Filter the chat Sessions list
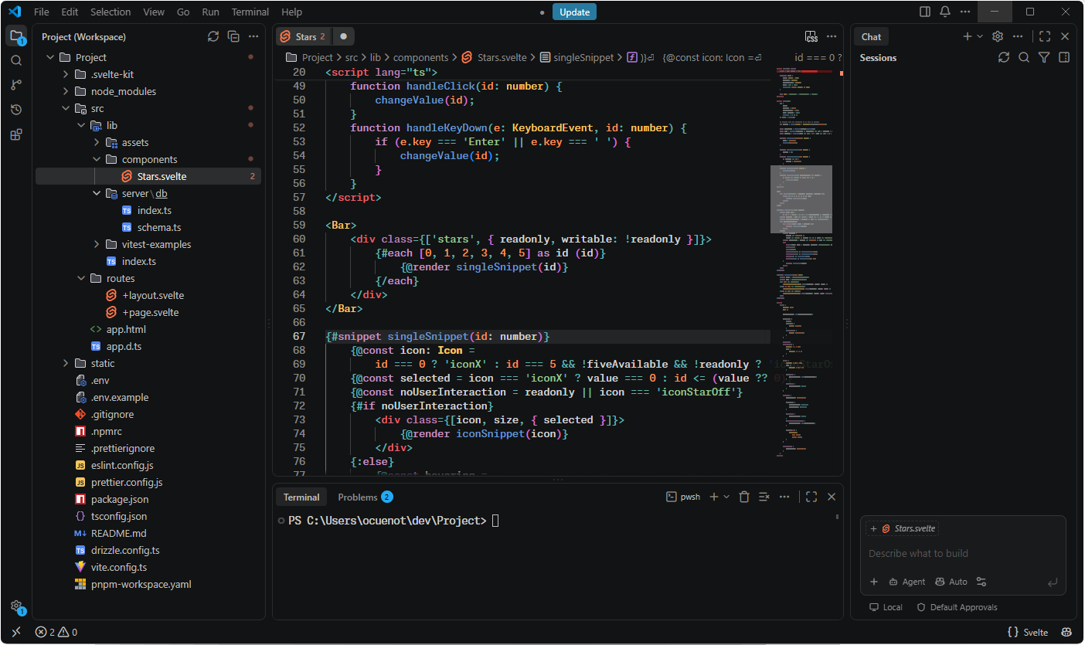1085x645 pixels. tap(1044, 57)
